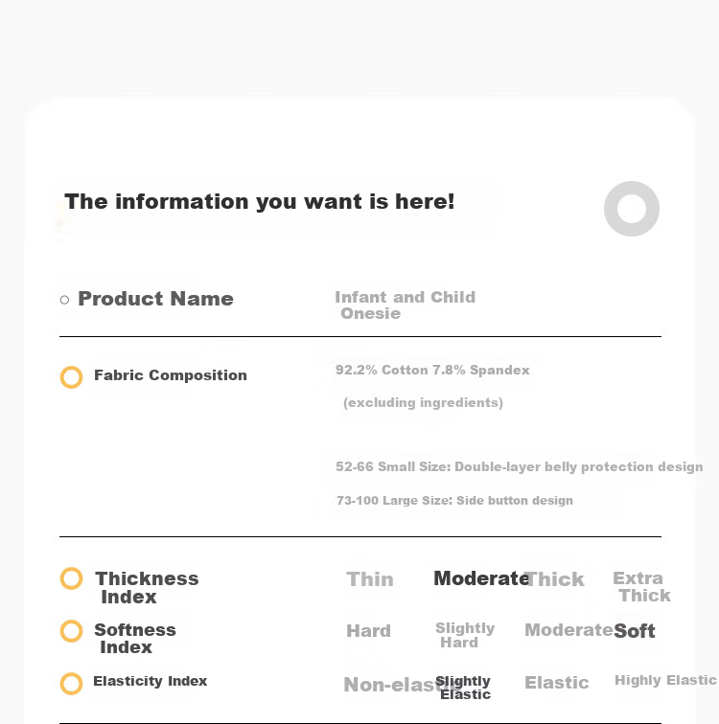This screenshot has width=719, height=724.
Task: Click the headline 'The information you want is here!'
Action: 260,202
